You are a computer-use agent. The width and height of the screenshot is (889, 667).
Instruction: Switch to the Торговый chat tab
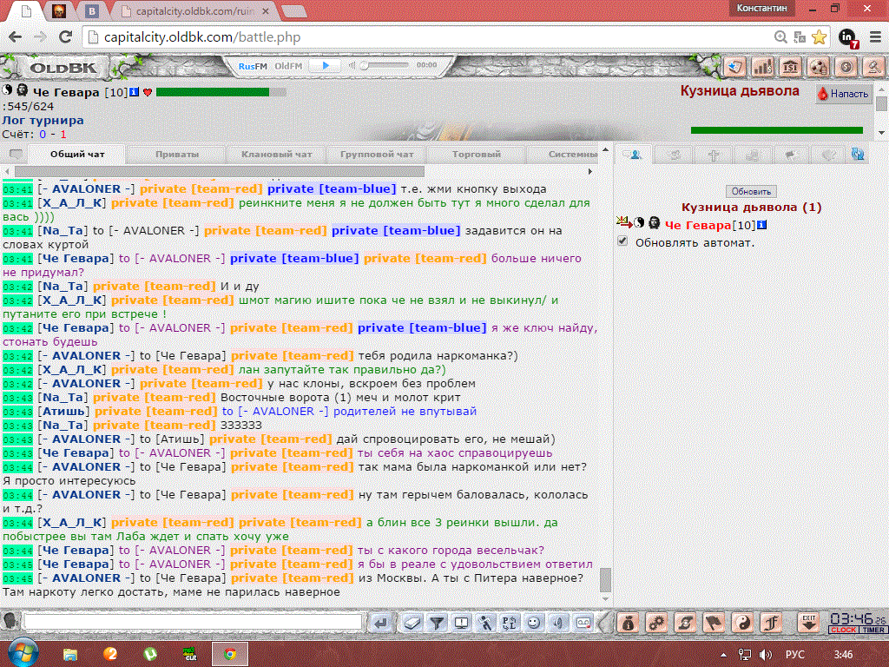(477, 154)
